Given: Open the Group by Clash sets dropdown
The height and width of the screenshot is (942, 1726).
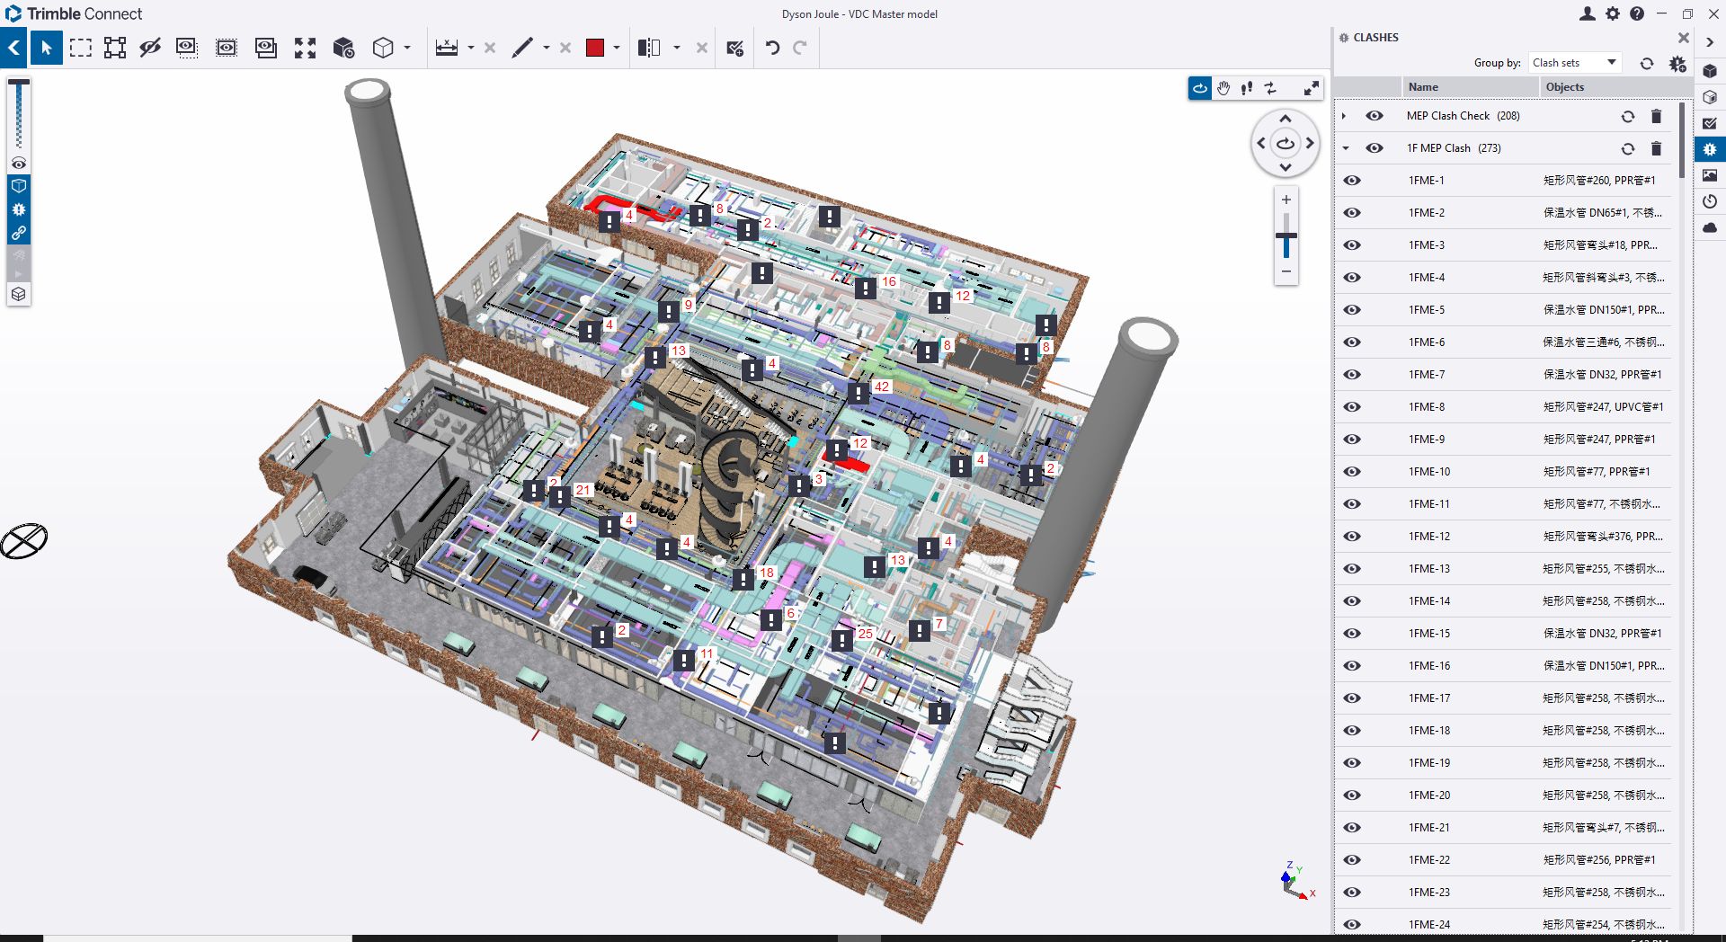Looking at the screenshot, I should pos(1574,63).
